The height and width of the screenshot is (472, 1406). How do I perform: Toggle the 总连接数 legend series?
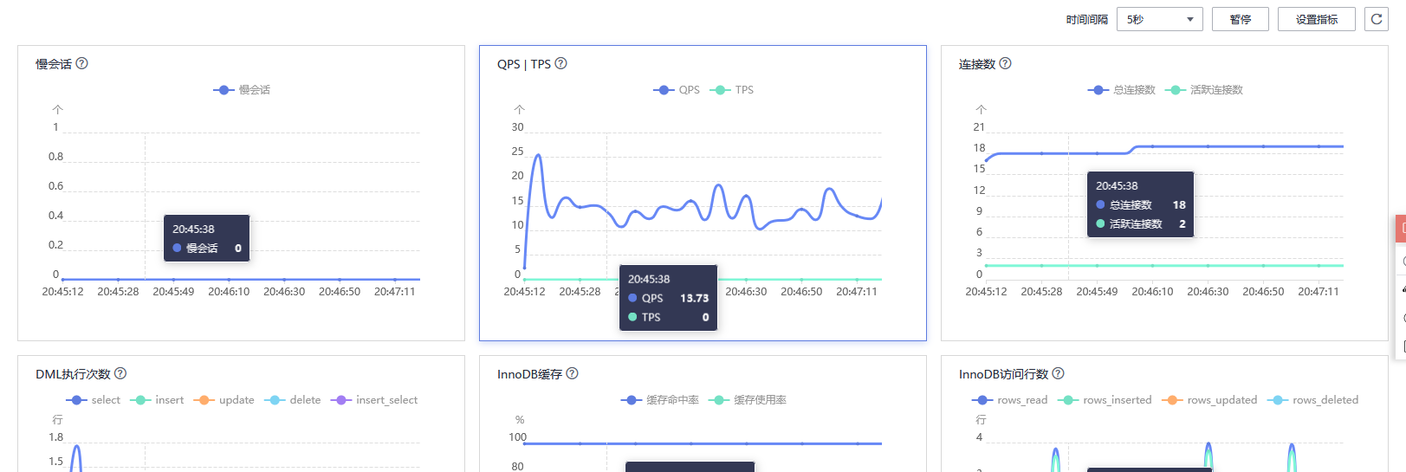click(1121, 90)
